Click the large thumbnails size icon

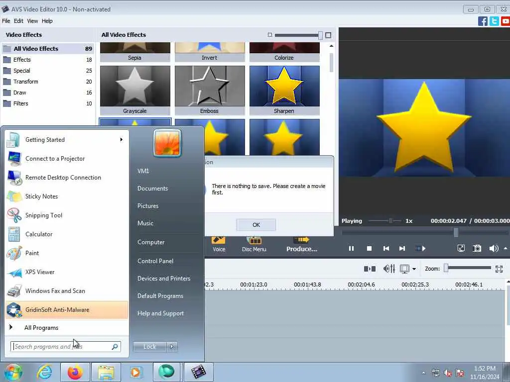(x=328, y=35)
